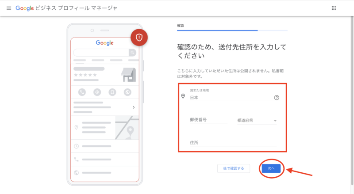This screenshot has width=354, height=194.
Task: Open the 都道府県 prefecture dropdown
Action: tap(257, 121)
